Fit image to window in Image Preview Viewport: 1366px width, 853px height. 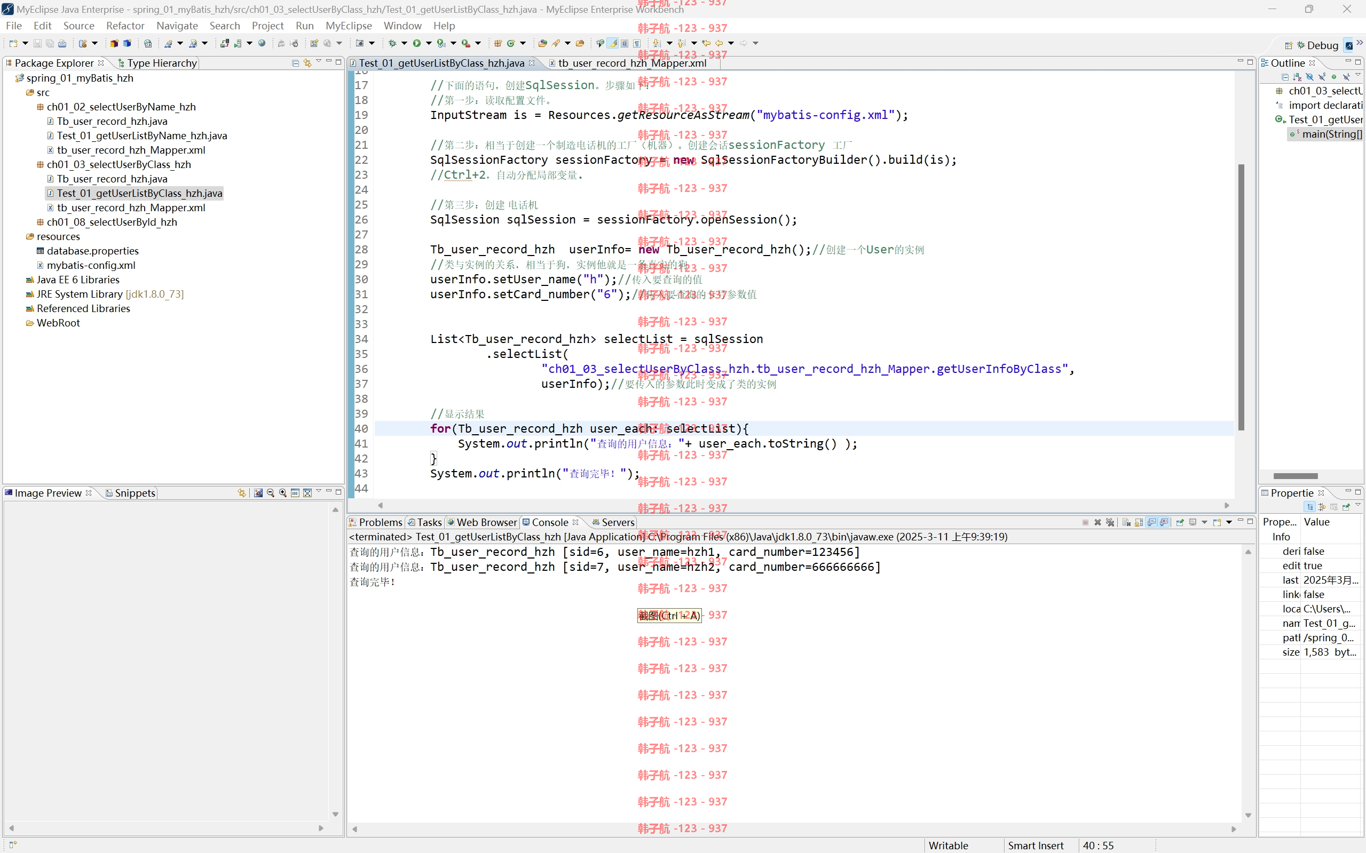click(307, 492)
